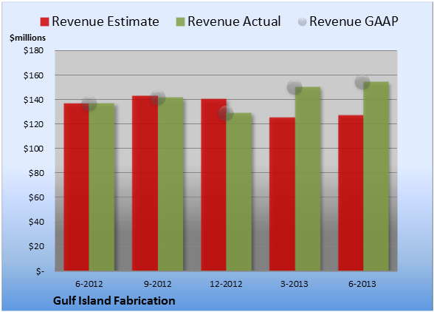The width and height of the screenshot is (434, 312).
Task: Select the 'Revenue Estimate' legend label
Action: click(x=106, y=21)
